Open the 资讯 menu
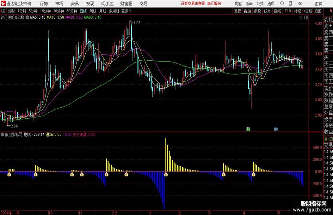This screenshot has height=215, width=333. point(75,4)
